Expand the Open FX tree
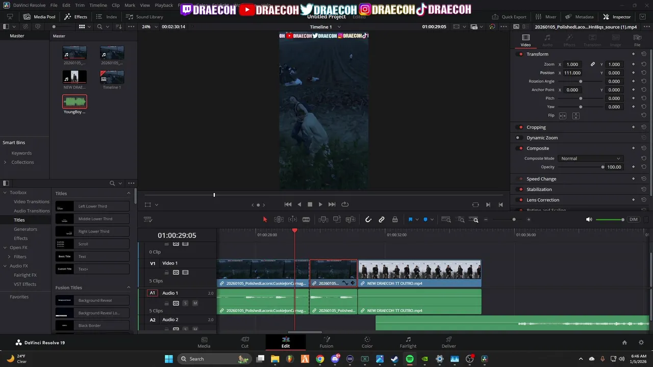The image size is (653, 367). (x=5, y=248)
